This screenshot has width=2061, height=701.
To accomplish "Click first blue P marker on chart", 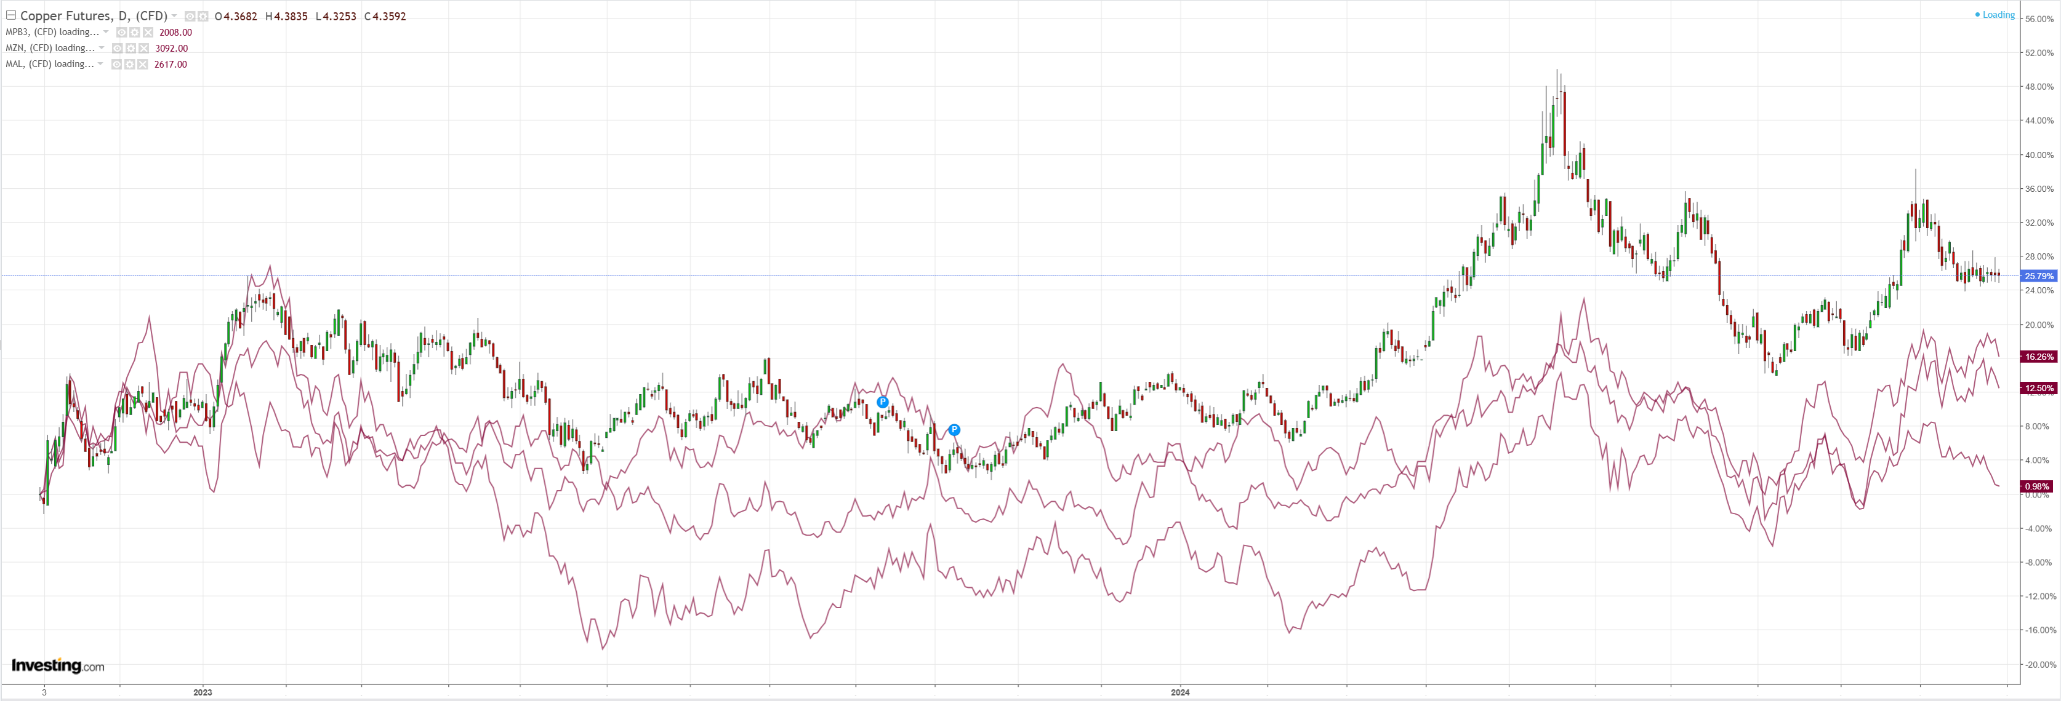I will point(883,402).
